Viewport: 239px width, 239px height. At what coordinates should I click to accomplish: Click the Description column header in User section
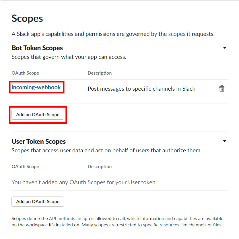(100, 167)
